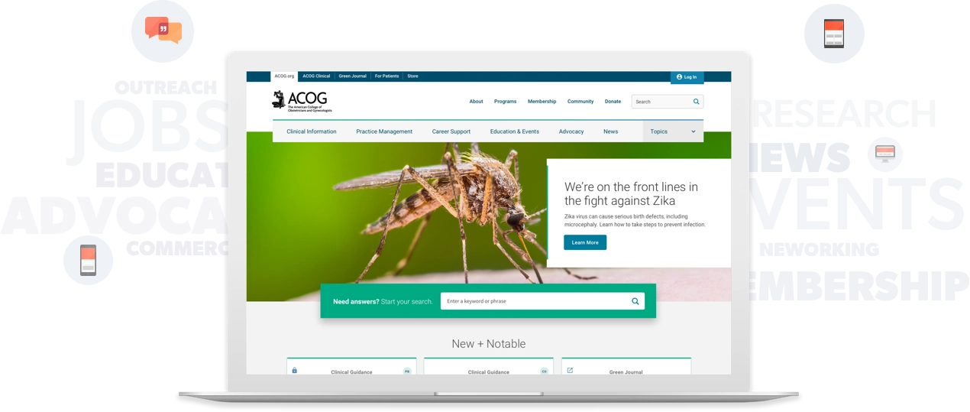Click the external link icon on the Green Journal card
The image size is (970, 412).
point(570,371)
